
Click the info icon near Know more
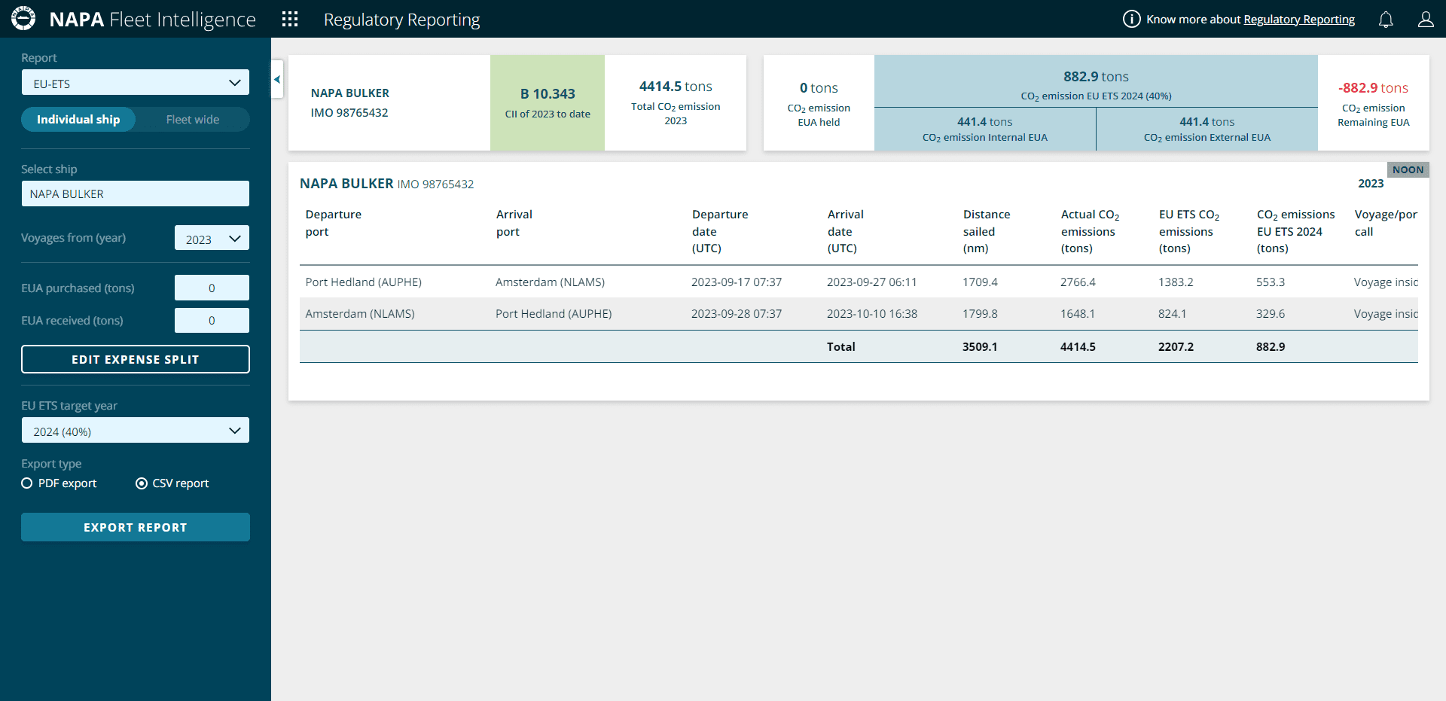click(x=1131, y=19)
